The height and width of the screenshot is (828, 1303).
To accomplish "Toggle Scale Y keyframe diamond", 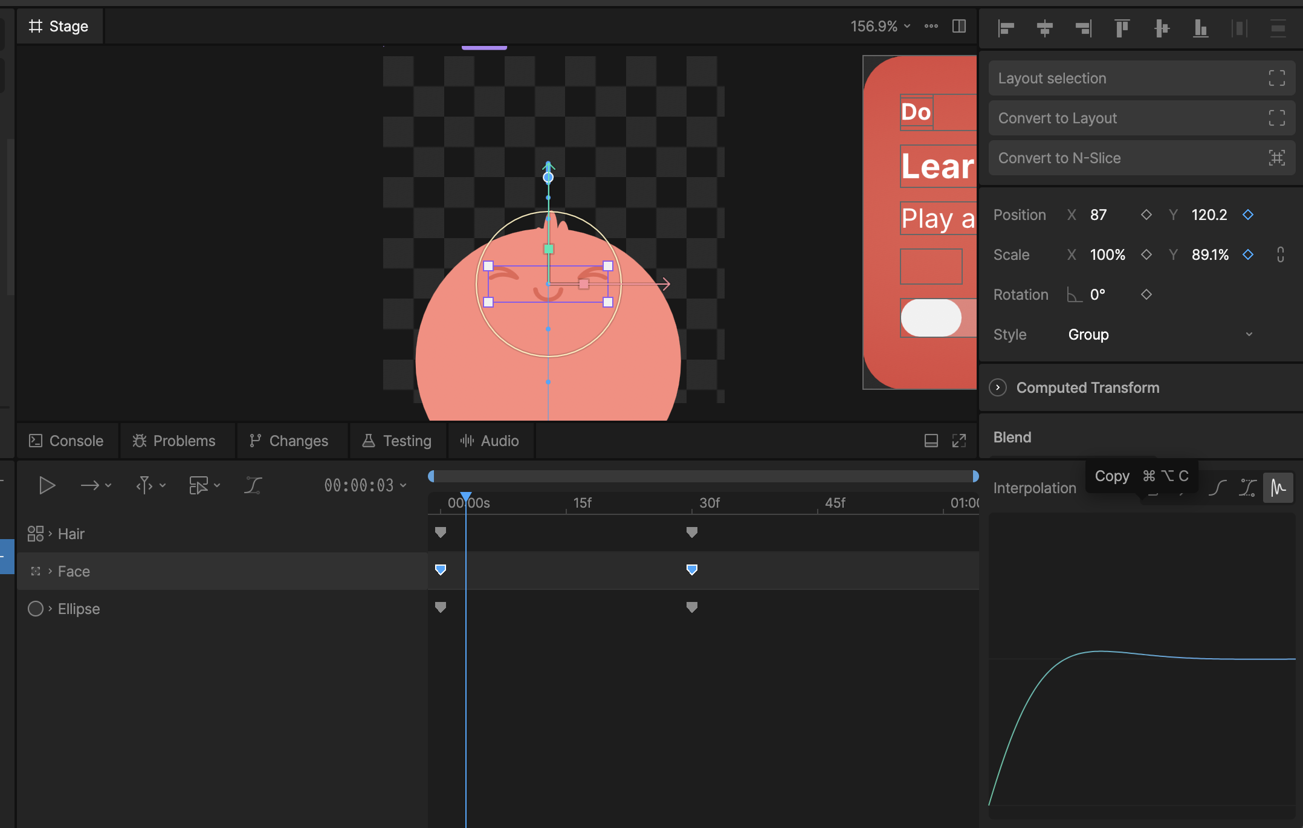I will (x=1248, y=254).
